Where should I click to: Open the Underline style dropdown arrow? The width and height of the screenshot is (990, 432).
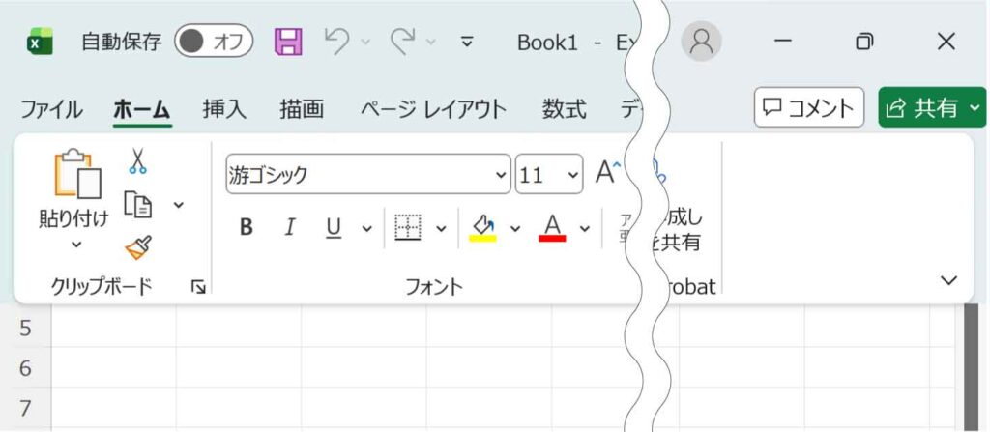(x=366, y=228)
